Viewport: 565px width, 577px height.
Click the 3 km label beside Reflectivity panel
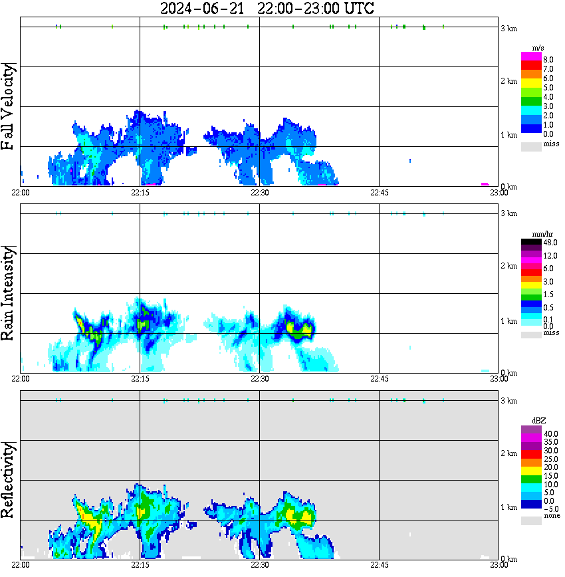(508, 401)
